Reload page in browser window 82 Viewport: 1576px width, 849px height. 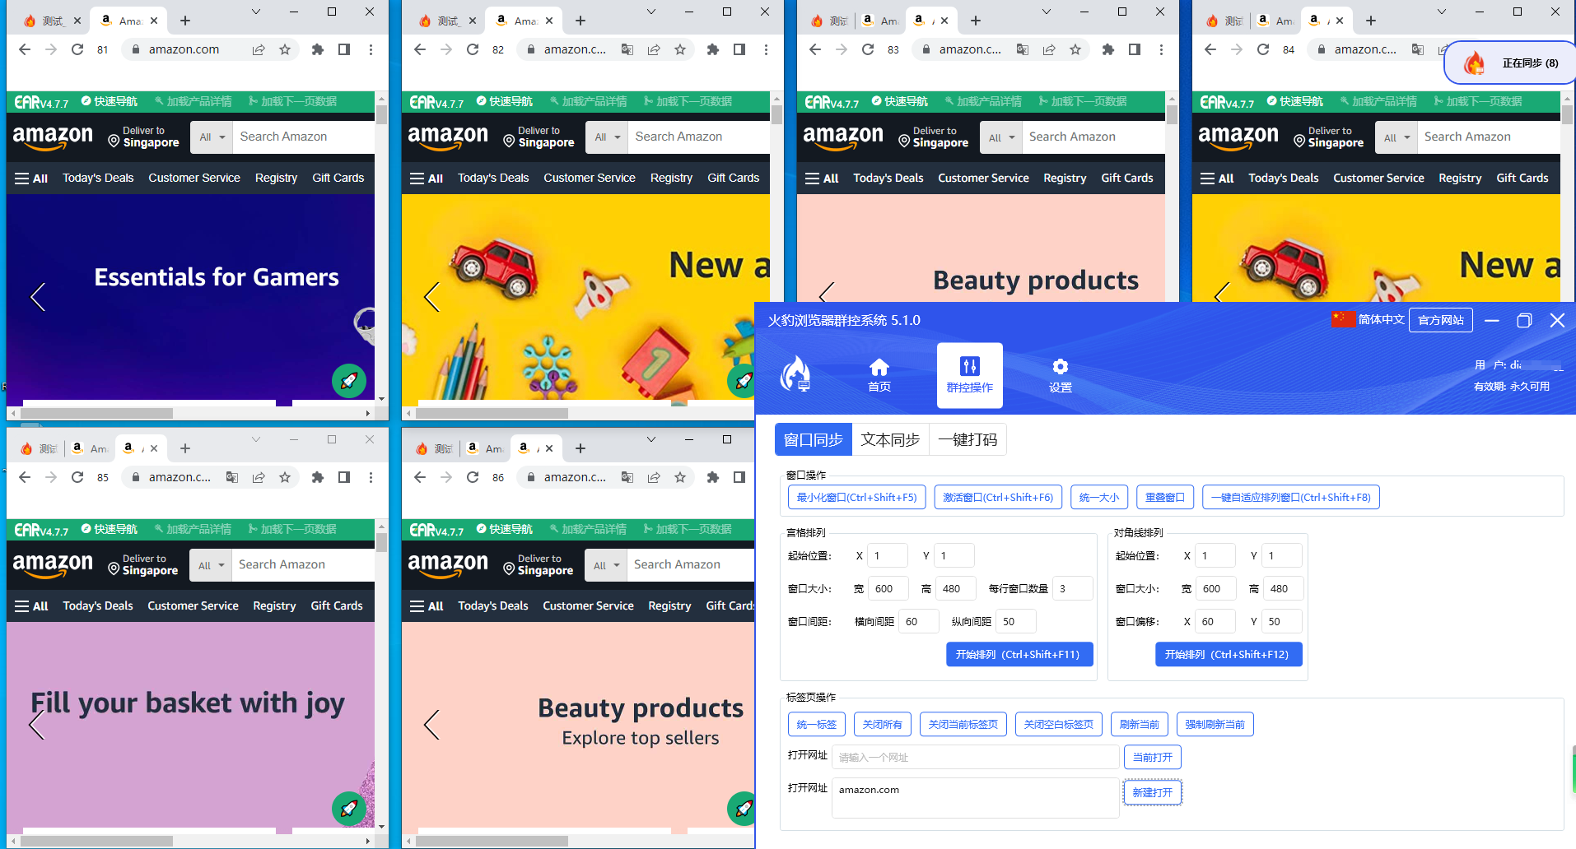473,49
